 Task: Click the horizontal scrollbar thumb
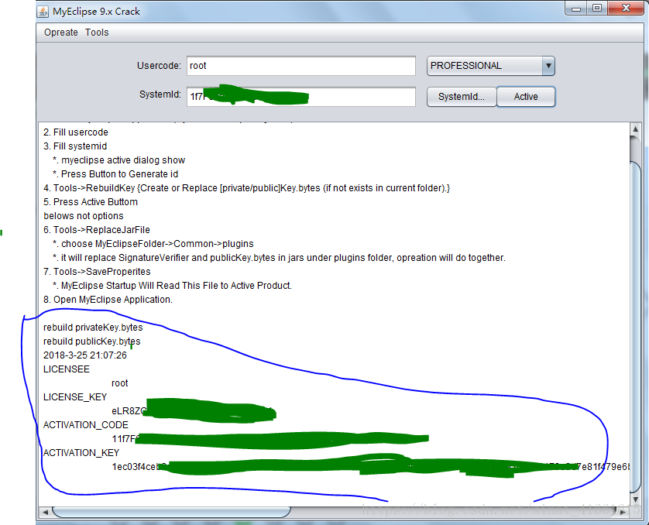click(x=171, y=512)
